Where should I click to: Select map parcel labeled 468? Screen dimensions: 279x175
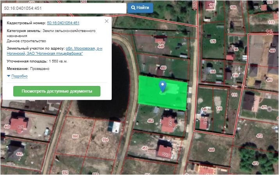211,150
